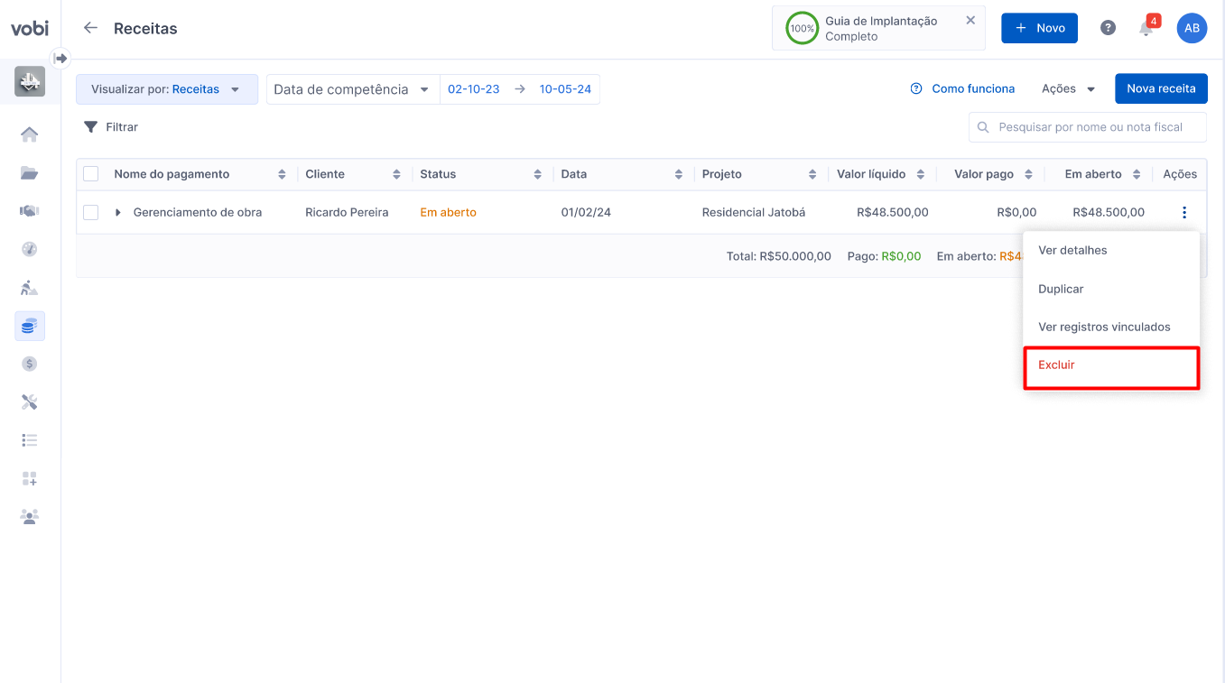Open the dollar coin sidebar icon
The height and width of the screenshot is (683, 1225).
(x=30, y=364)
